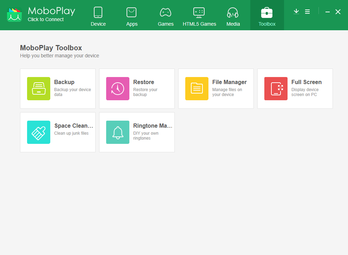Open the hamburger menu
The width and height of the screenshot is (348, 255).
point(308,11)
